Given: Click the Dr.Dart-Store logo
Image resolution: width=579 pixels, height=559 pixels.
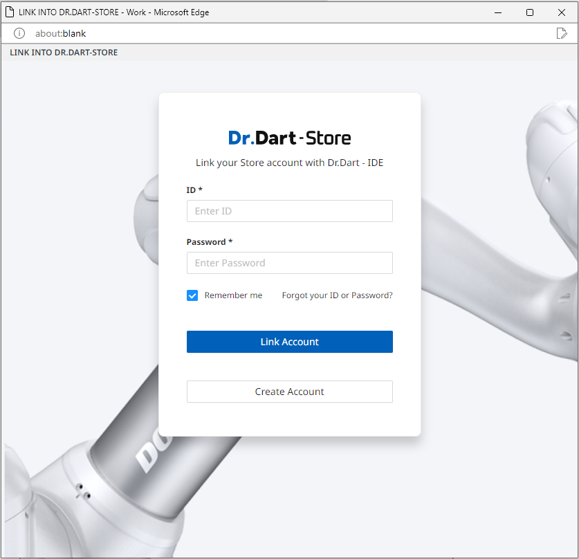Looking at the screenshot, I should [x=289, y=138].
